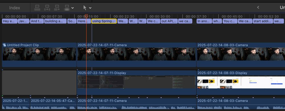Select the 14-07-11-Display clip title
The width and height of the screenshot is (285, 111).
102,73
